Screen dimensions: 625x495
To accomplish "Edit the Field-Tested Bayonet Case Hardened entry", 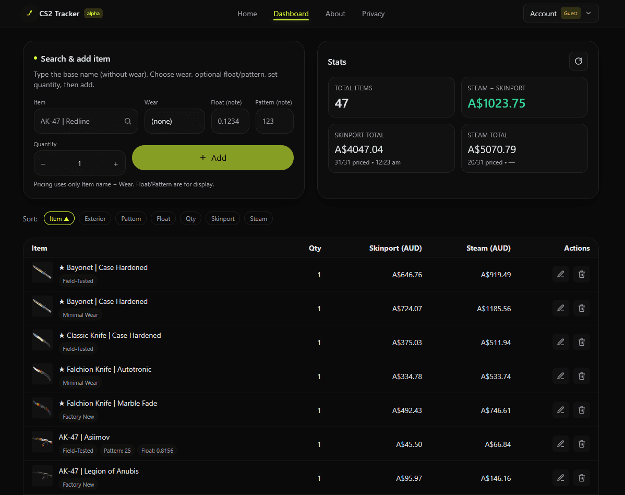I will (560, 274).
